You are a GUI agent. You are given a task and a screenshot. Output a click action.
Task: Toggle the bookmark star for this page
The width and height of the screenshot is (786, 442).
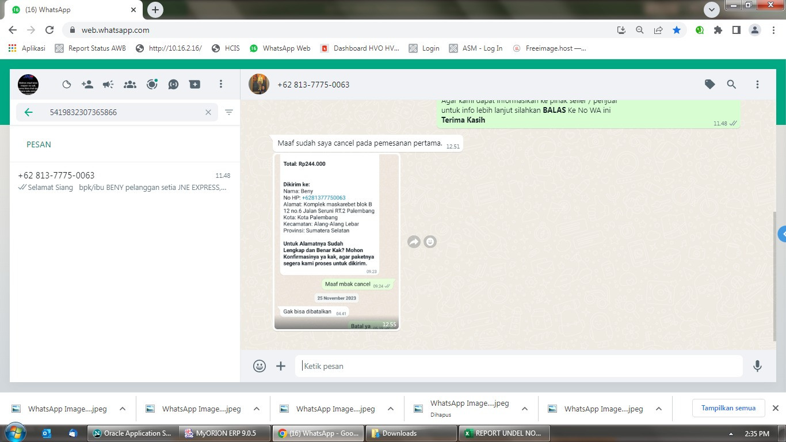point(677,30)
